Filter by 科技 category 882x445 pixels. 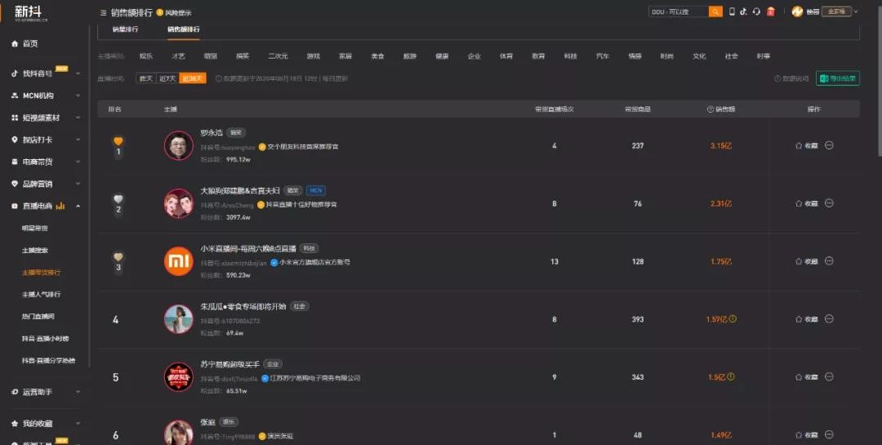(x=570, y=56)
